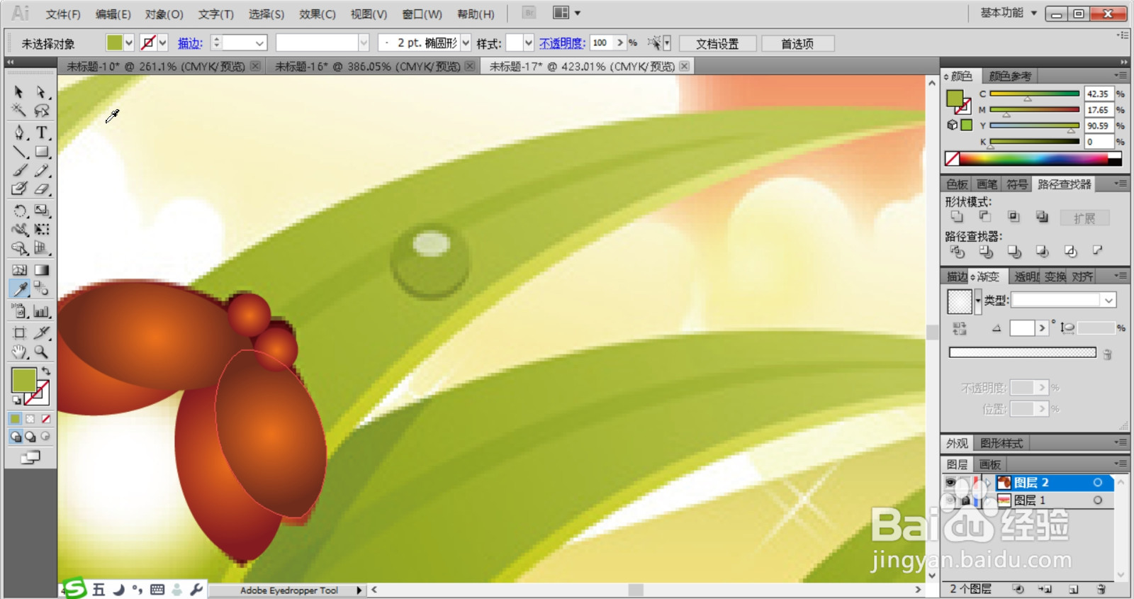Viewport: 1134px width, 599px height.
Task: Open brush definition 2 pt. 椭圆形 dropdown
Action: (x=466, y=43)
